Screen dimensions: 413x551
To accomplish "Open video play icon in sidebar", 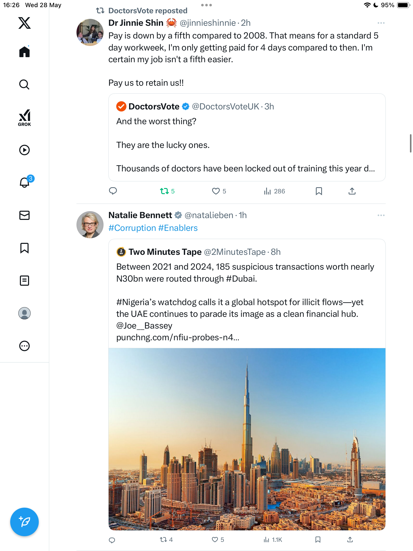I will (24, 150).
